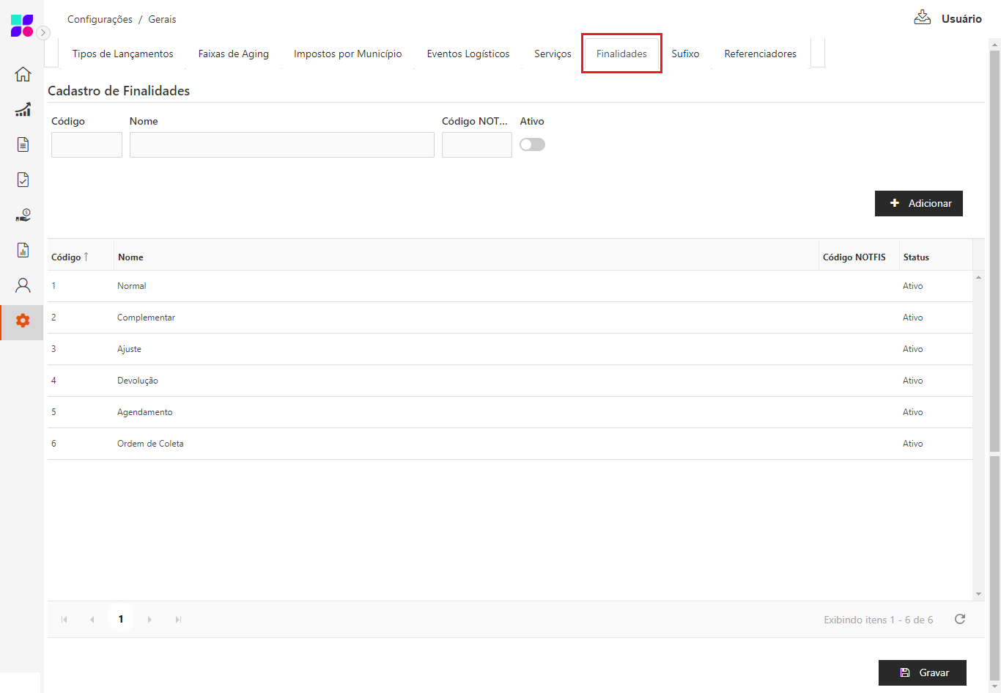The image size is (1001, 693).
Task: Select the Devolução row in table
Action: point(138,381)
